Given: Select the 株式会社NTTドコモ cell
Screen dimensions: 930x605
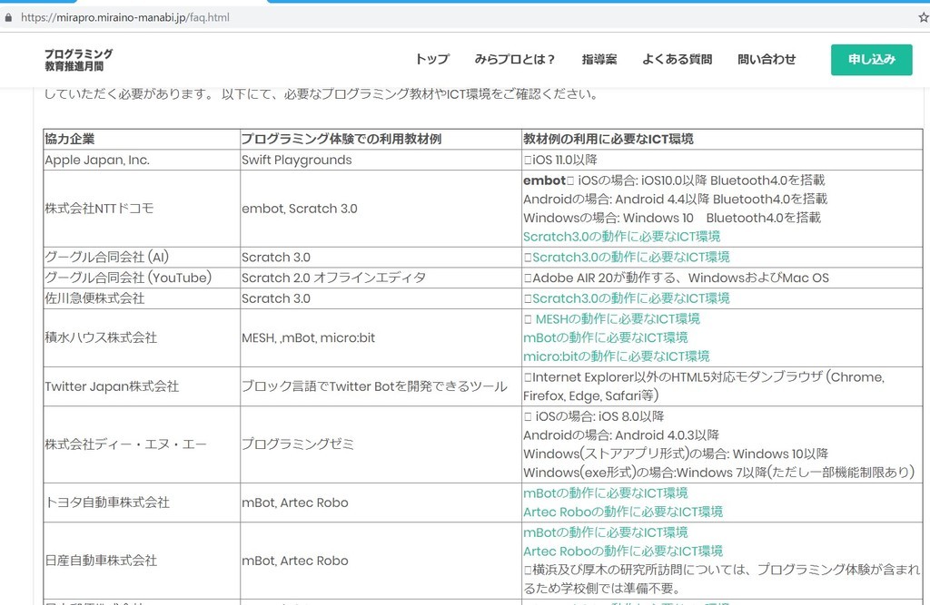Looking at the screenshot, I should 142,209.
